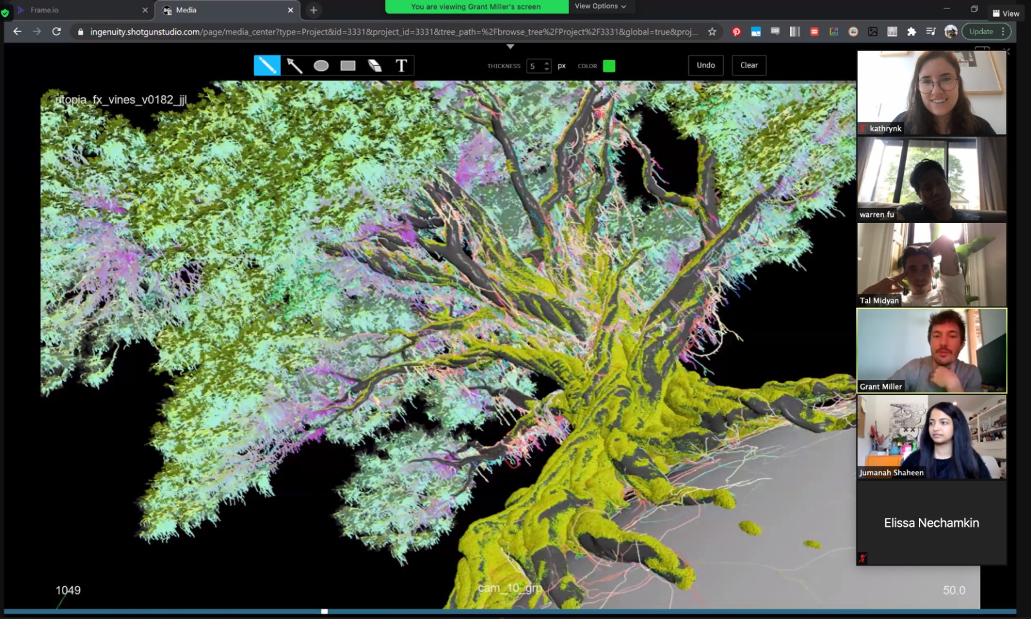The height and width of the screenshot is (619, 1031).
Task: Open the media playlist control icon
Action: pyautogui.click(x=930, y=32)
